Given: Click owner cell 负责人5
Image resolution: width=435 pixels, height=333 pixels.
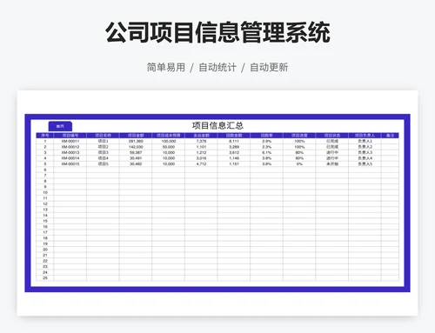Looking at the screenshot, I should 365,164.
